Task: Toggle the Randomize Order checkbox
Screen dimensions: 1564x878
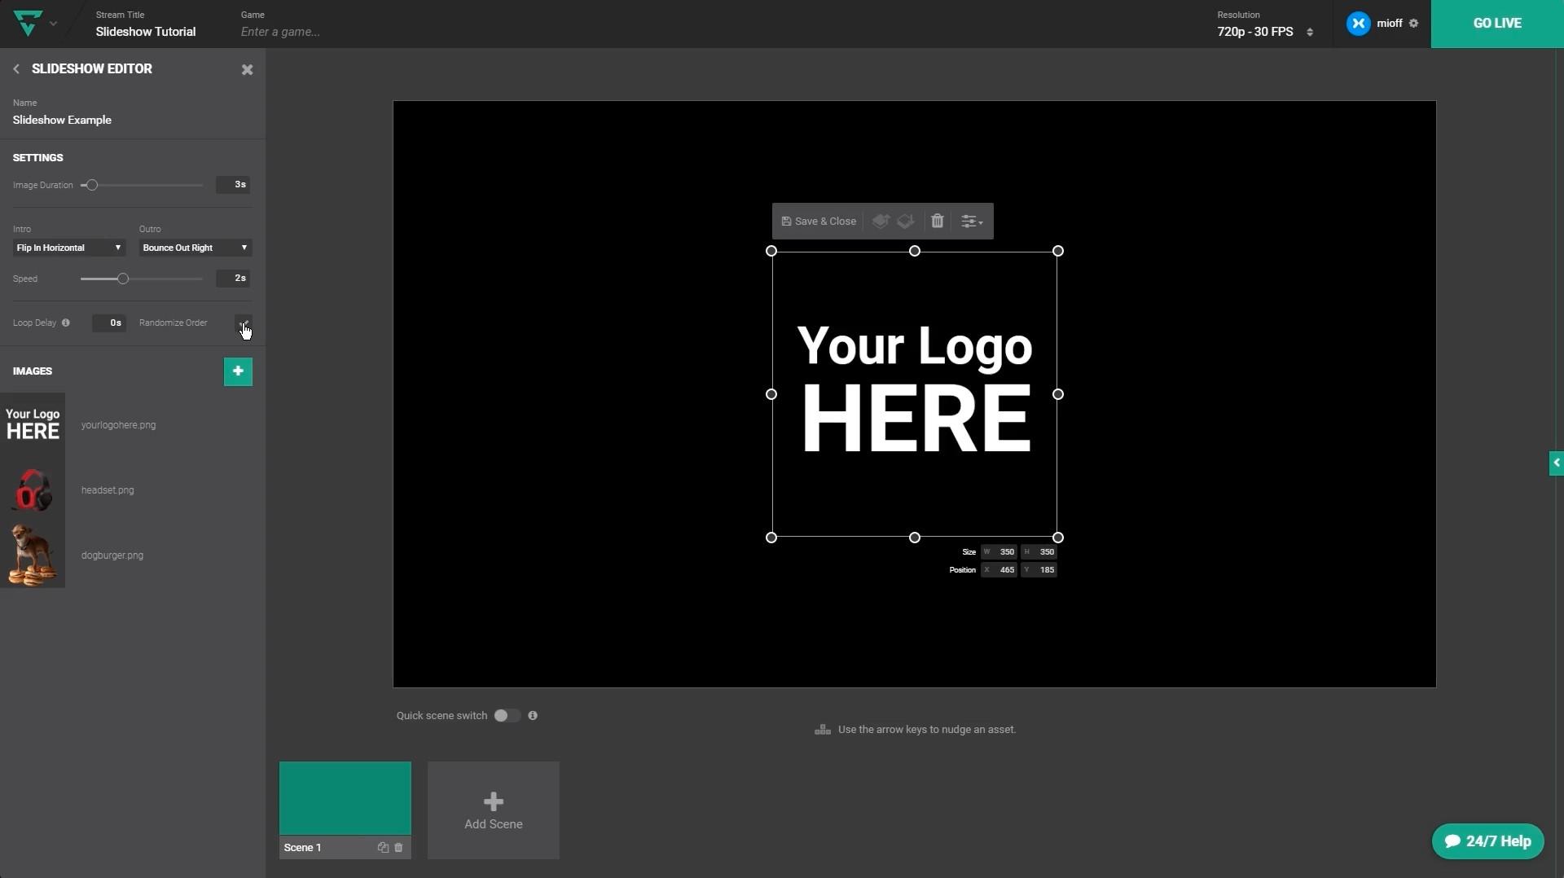Action: (243, 323)
